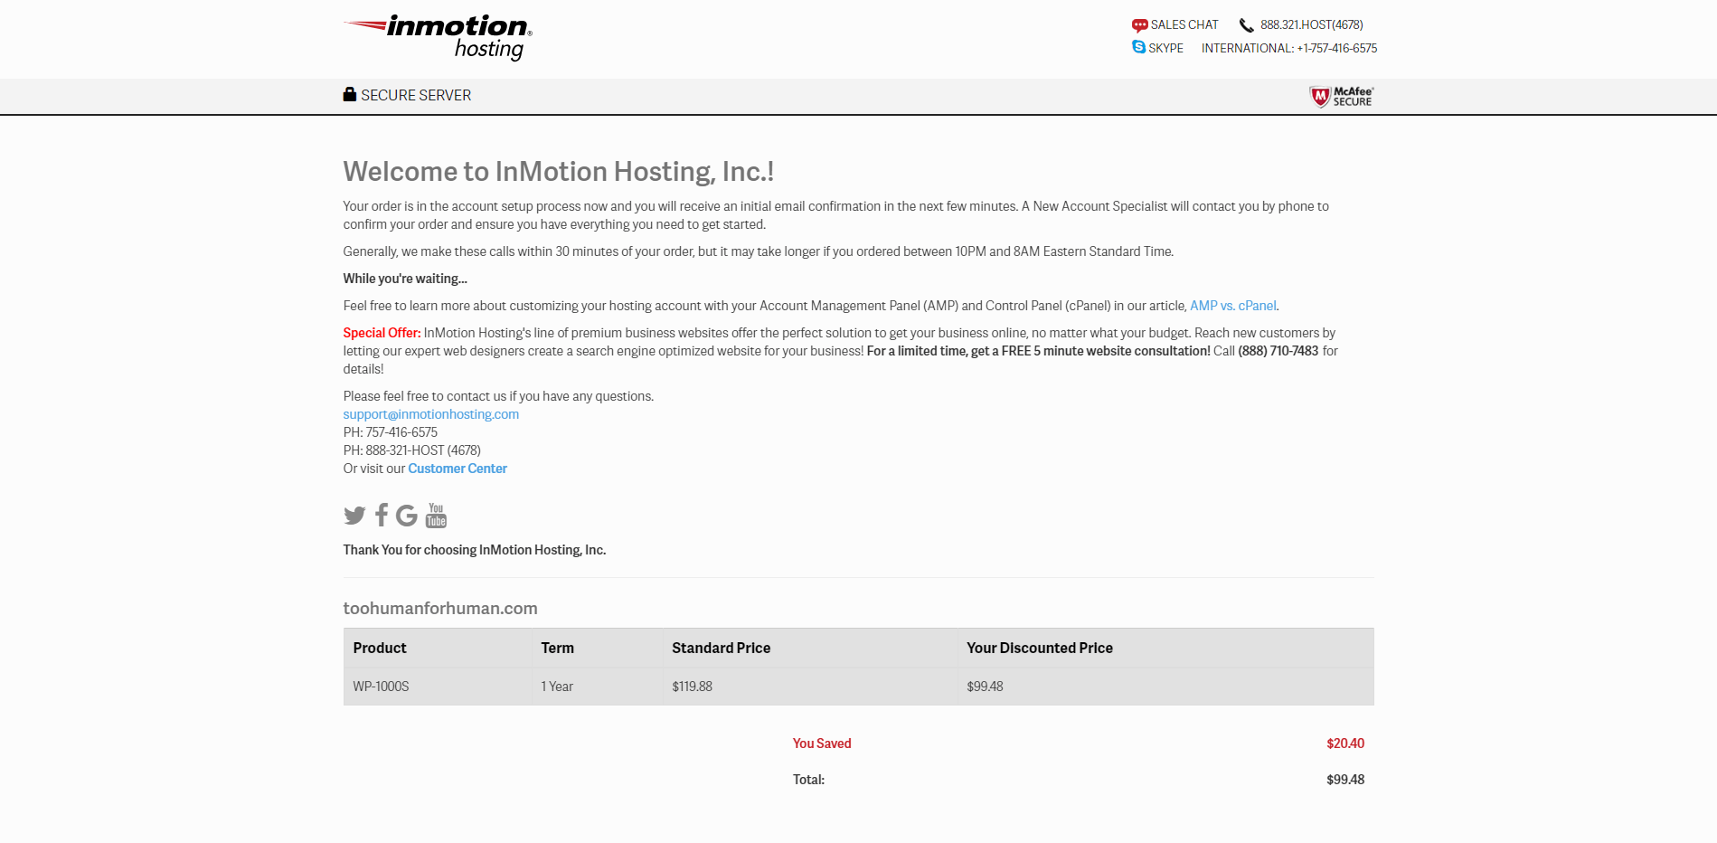Click PH: 888-321-HOST (4678) line
Viewport: 1717px width, 843px height.
[x=412, y=450]
